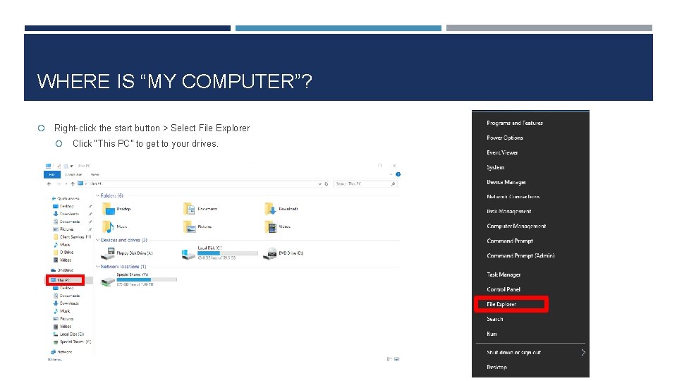Click the Properties icon in the title bar toolbar

(59, 166)
